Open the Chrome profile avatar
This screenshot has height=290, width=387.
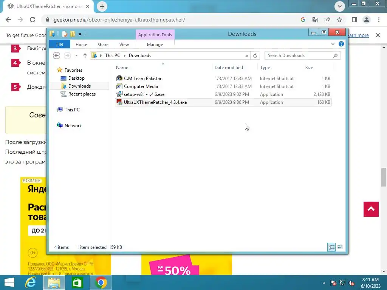367,20
